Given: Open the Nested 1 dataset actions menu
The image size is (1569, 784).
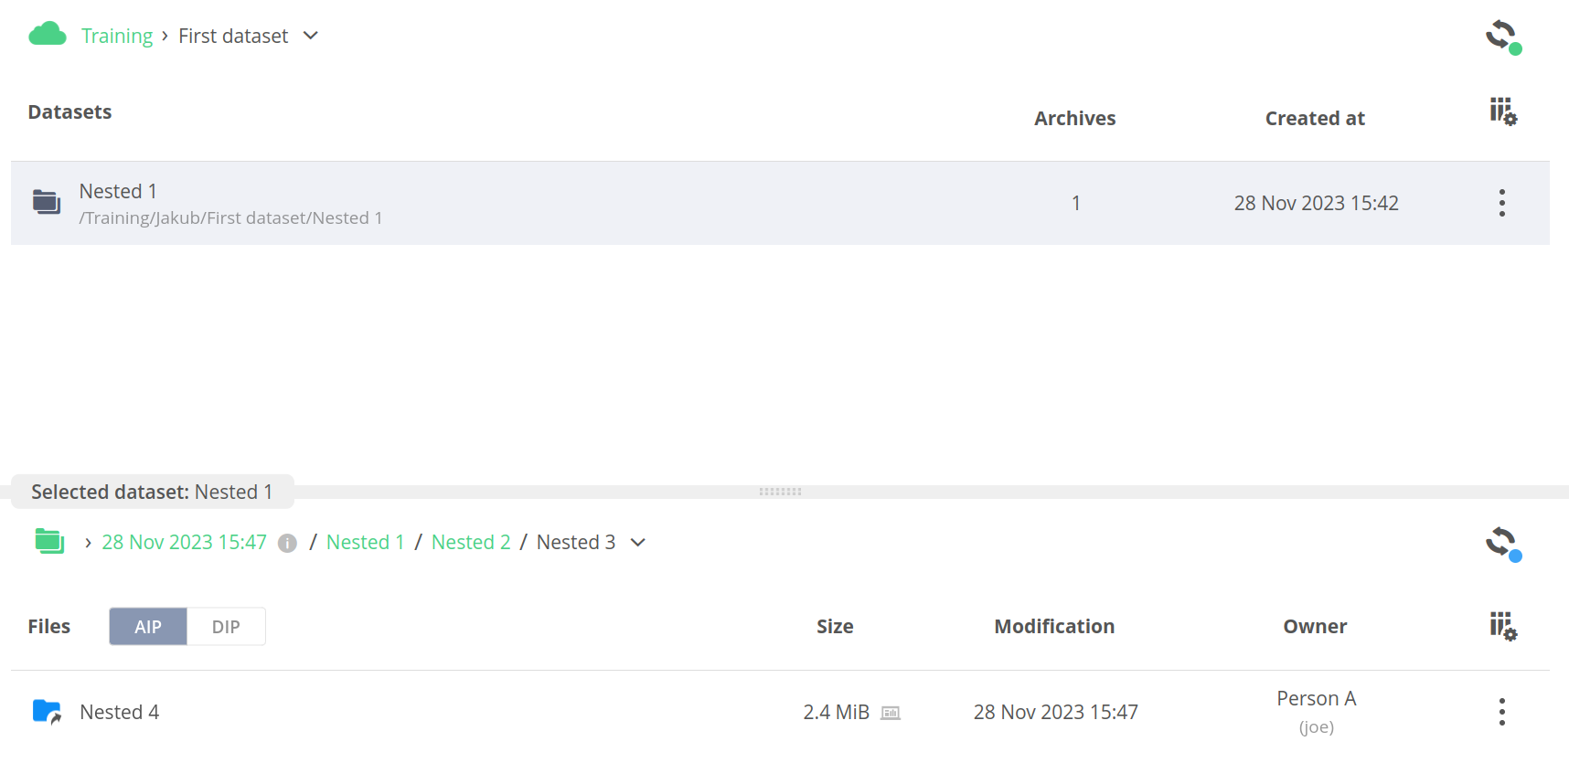Looking at the screenshot, I should (x=1501, y=203).
